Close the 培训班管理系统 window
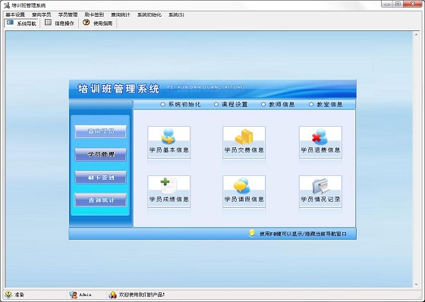 (x=413, y=4)
